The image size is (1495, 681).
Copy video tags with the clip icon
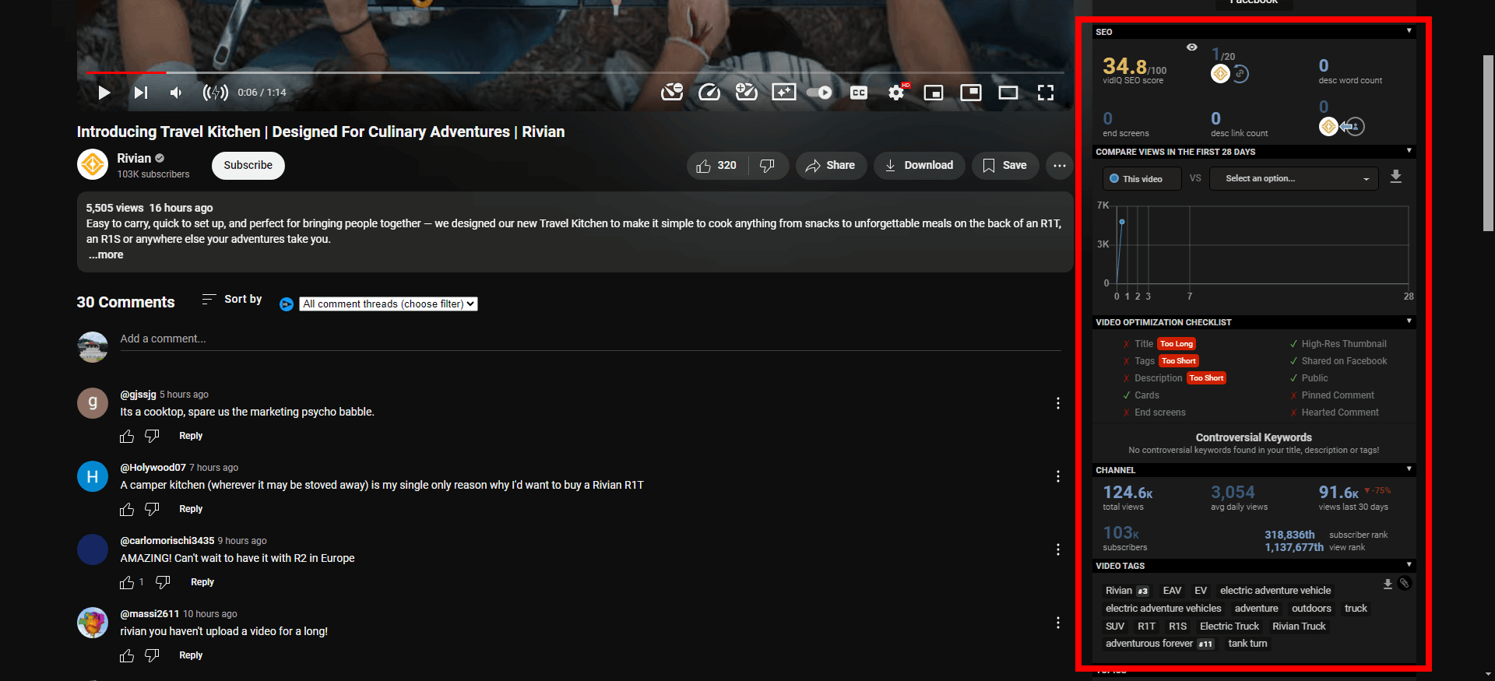tap(1404, 584)
